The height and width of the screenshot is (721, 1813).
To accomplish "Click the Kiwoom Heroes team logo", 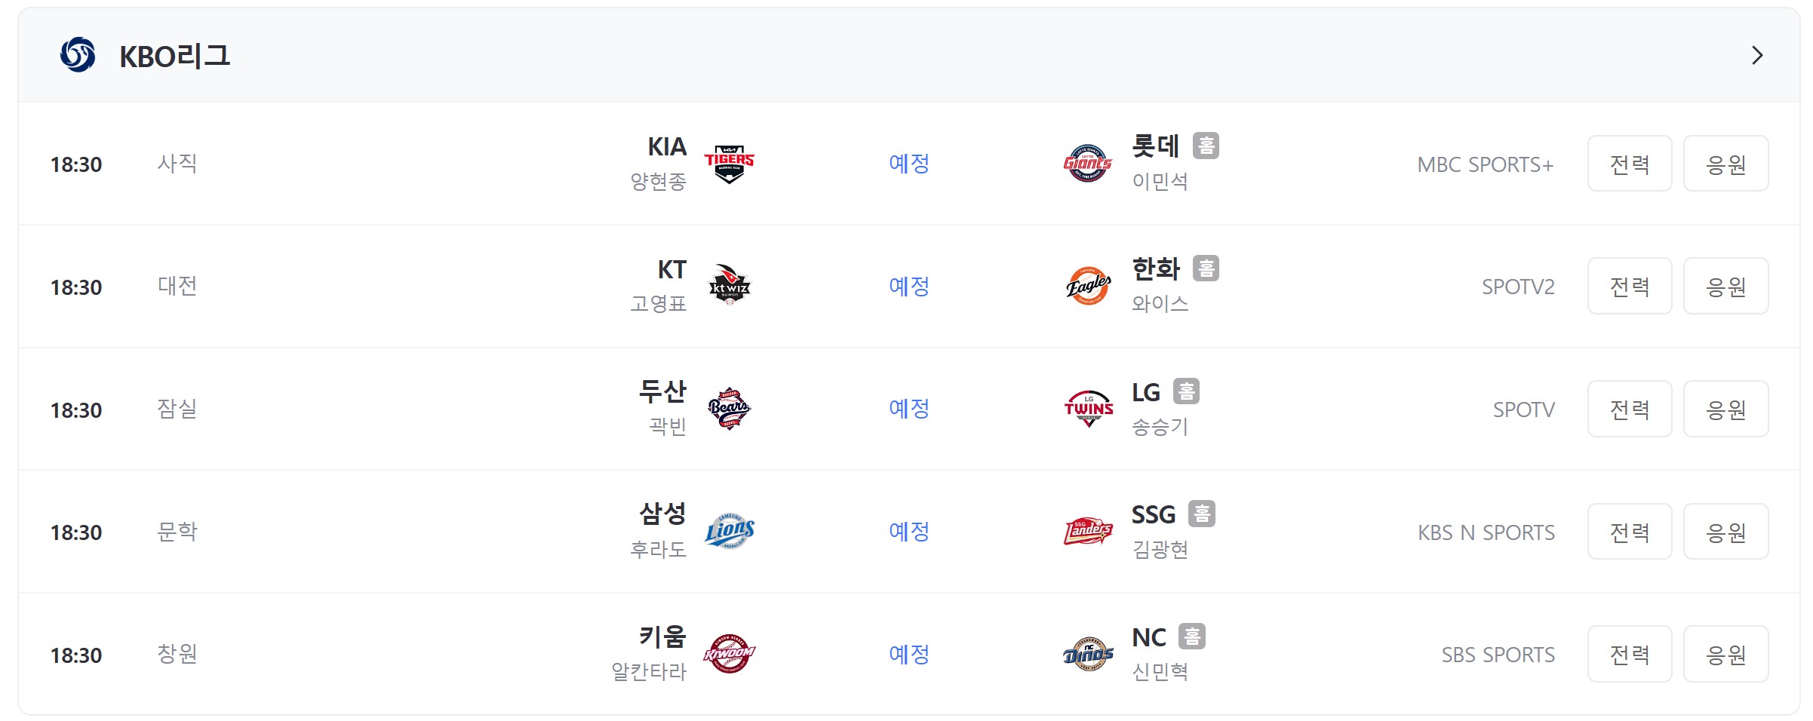I will 729,654.
